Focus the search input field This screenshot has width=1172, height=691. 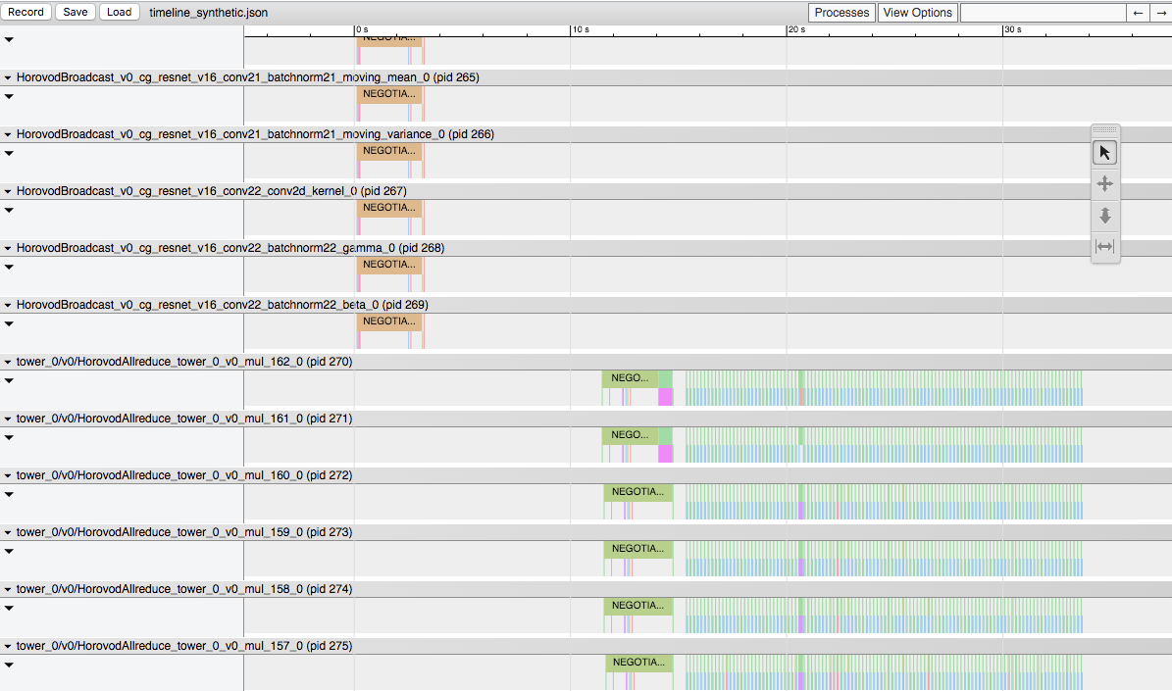1043,13
